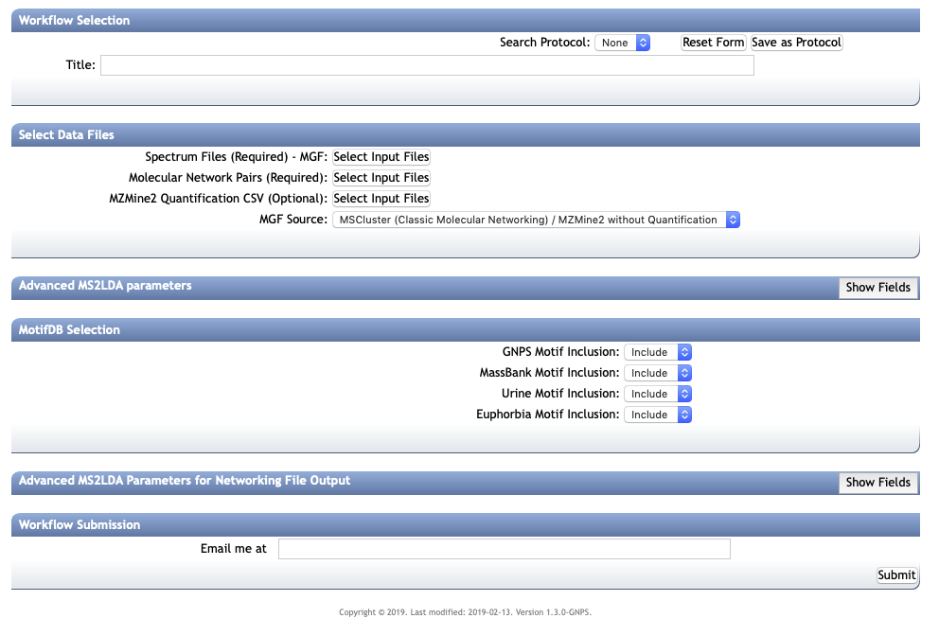Click Save as Protocol button
The height and width of the screenshot is (636, 939).
coord(796,43)
